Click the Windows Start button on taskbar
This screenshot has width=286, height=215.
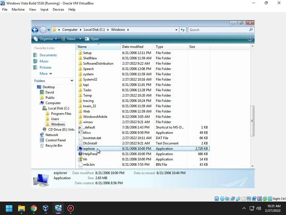[9, 208]
